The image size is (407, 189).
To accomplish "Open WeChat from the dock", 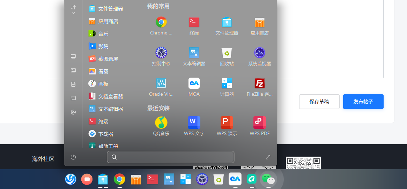I will (268, 179).
